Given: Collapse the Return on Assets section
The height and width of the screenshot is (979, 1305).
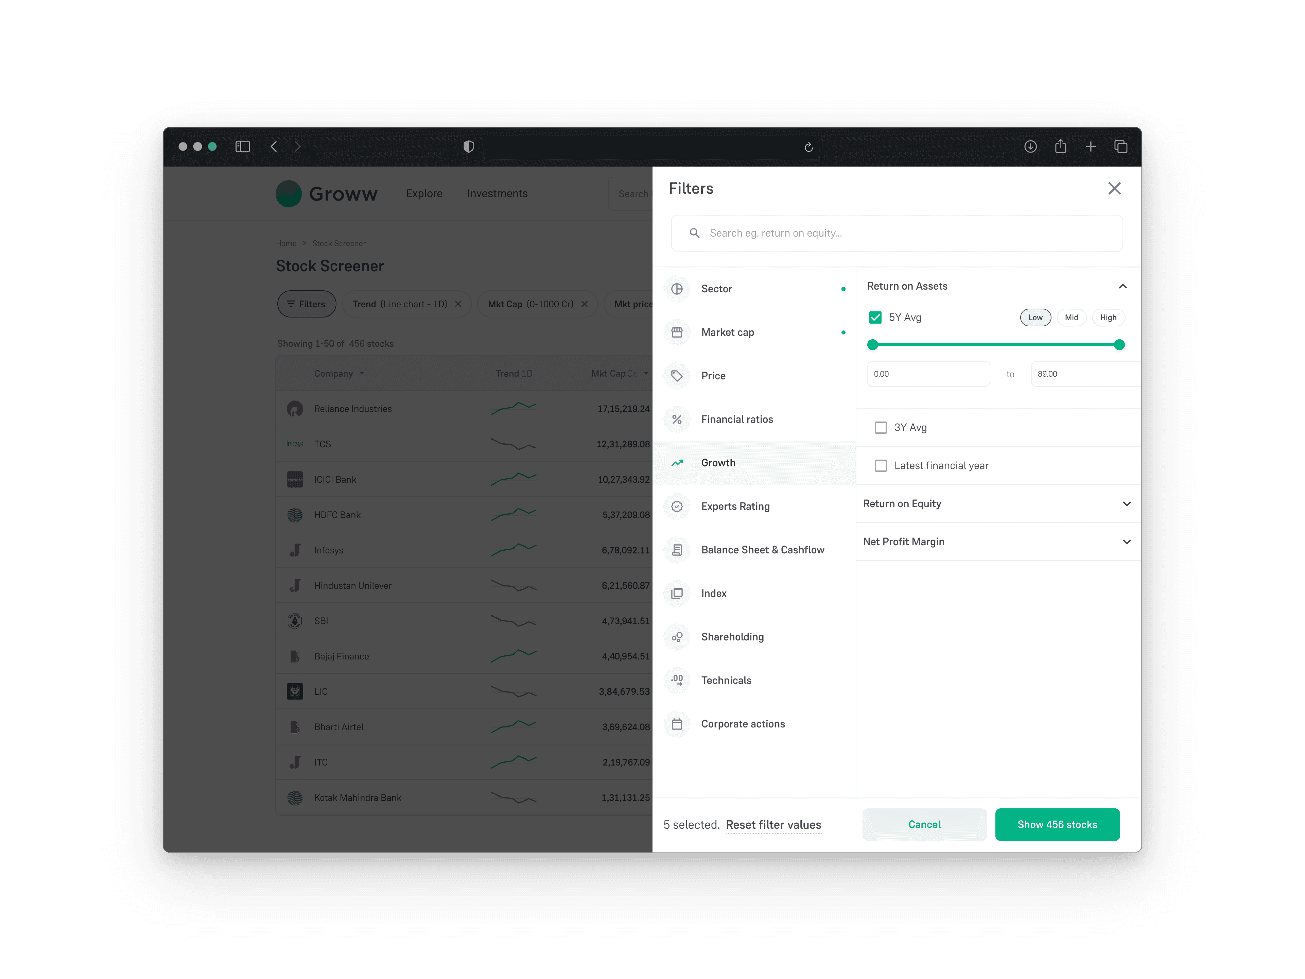Looking at the screenshot, I should point(1122,286).
